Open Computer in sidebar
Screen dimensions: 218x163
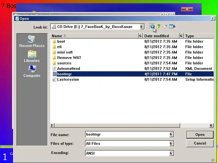[x=32, y=71]
